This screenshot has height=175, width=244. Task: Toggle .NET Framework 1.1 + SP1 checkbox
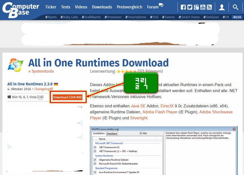pyautogui.click(x=95, y=151)
